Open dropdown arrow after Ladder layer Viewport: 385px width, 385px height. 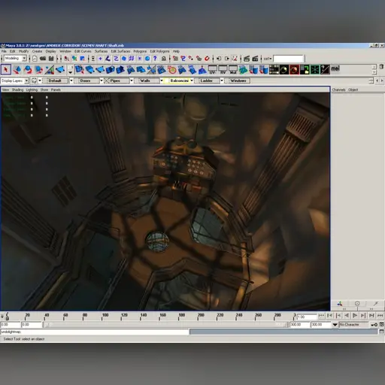pyautogui.click(x=222, y=80)
